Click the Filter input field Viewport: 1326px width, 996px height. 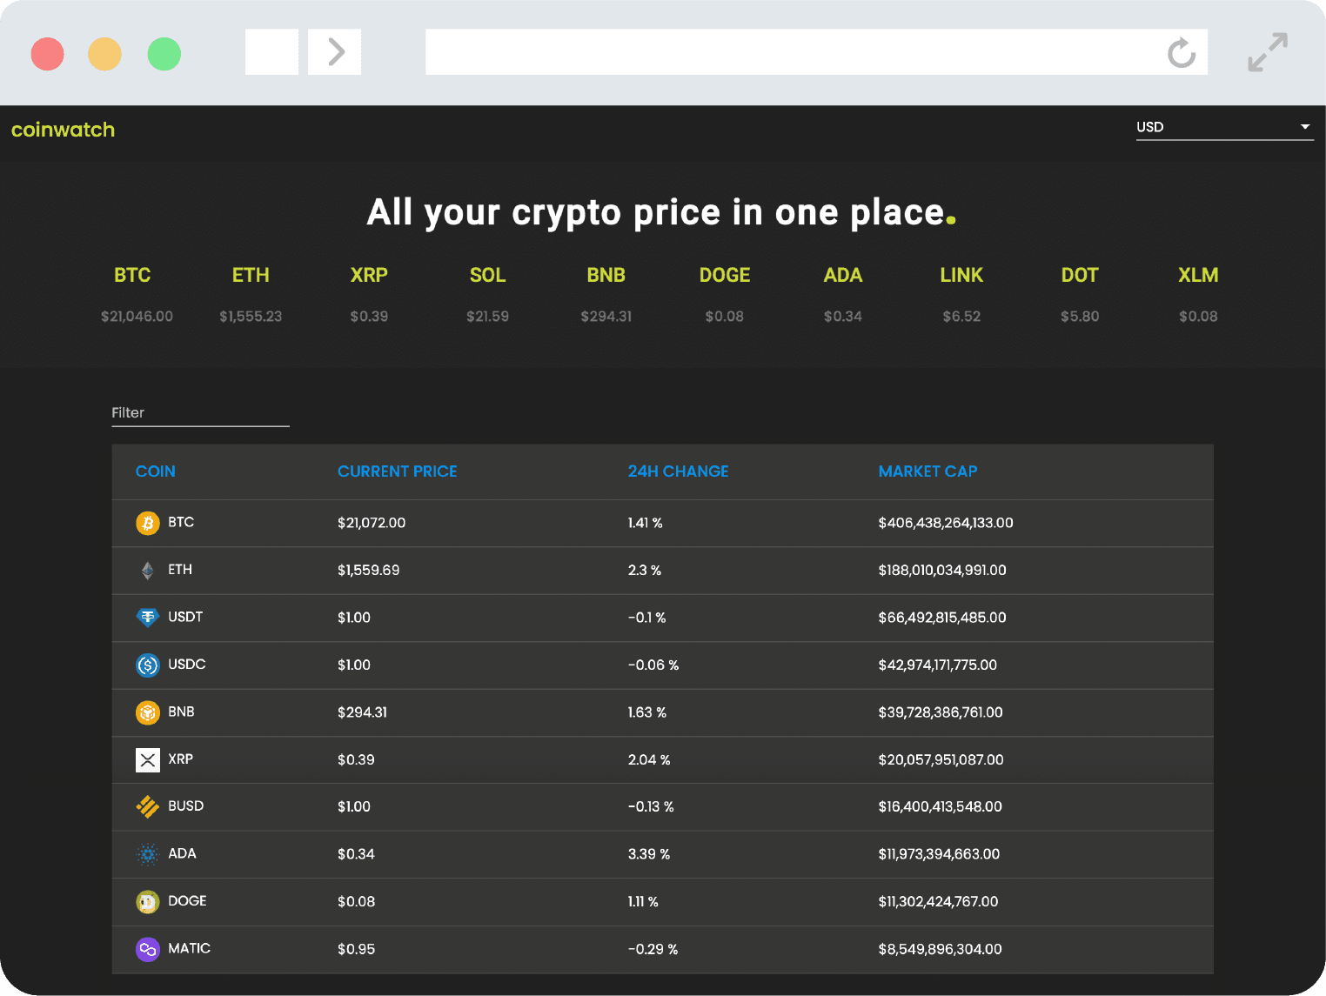coord(200,413)
